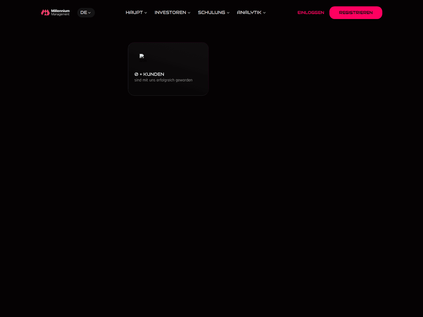
Task: Open the SCHULUNG menu
Action: (x=214, y=13)
